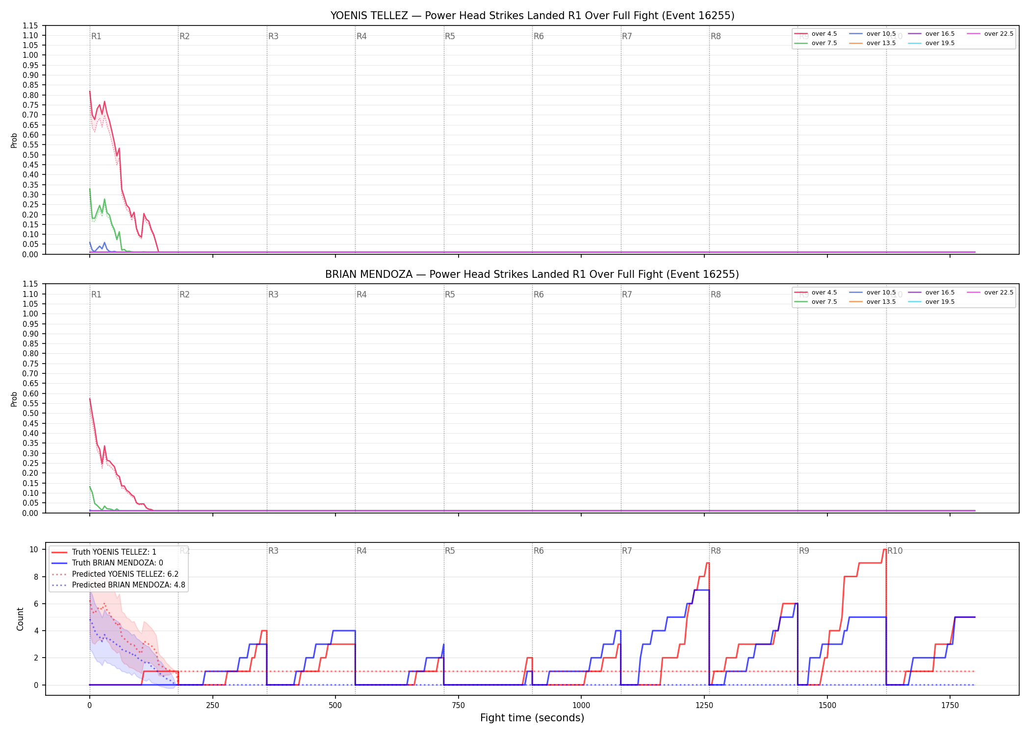The width and height of the screenshot is (1030, 735).
Task: Click the 'over 10.5' legend entry in top chart
Action: pos(873,34)
